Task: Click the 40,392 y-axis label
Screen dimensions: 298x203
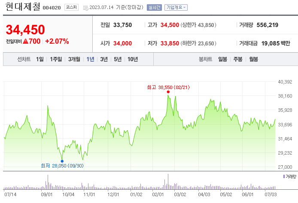Action: point(285,82)
